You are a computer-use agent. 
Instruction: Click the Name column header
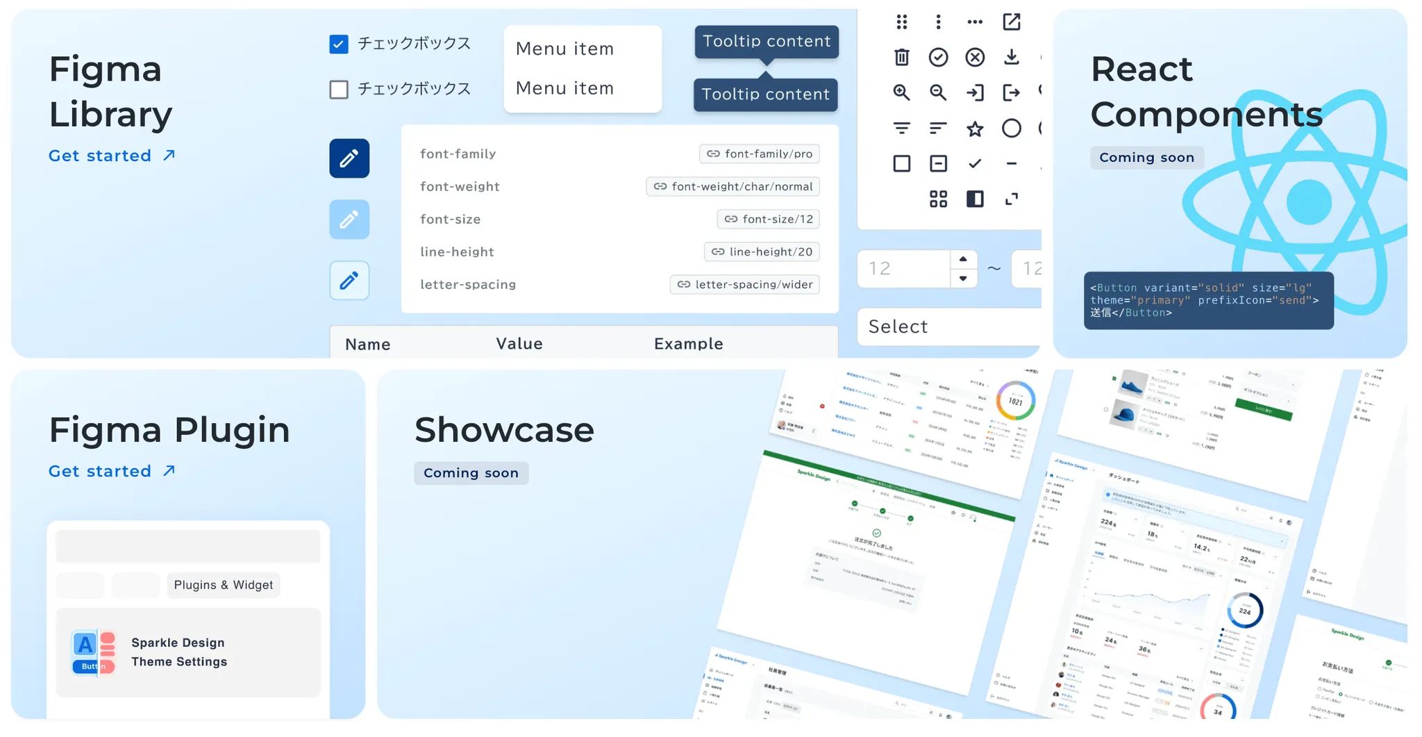coord(368,345)
